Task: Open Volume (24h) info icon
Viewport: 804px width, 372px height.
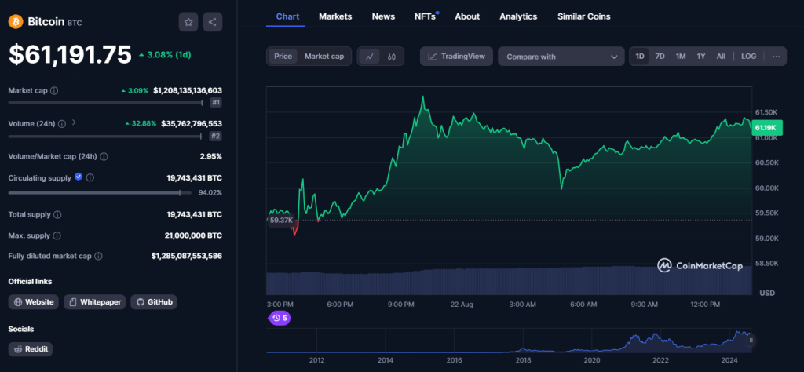Action: [x=62, y=124]
